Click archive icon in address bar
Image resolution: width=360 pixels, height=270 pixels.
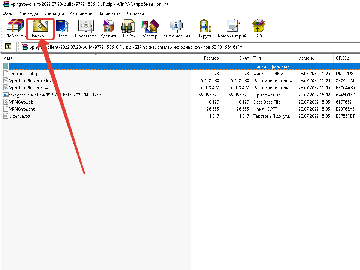25,47
